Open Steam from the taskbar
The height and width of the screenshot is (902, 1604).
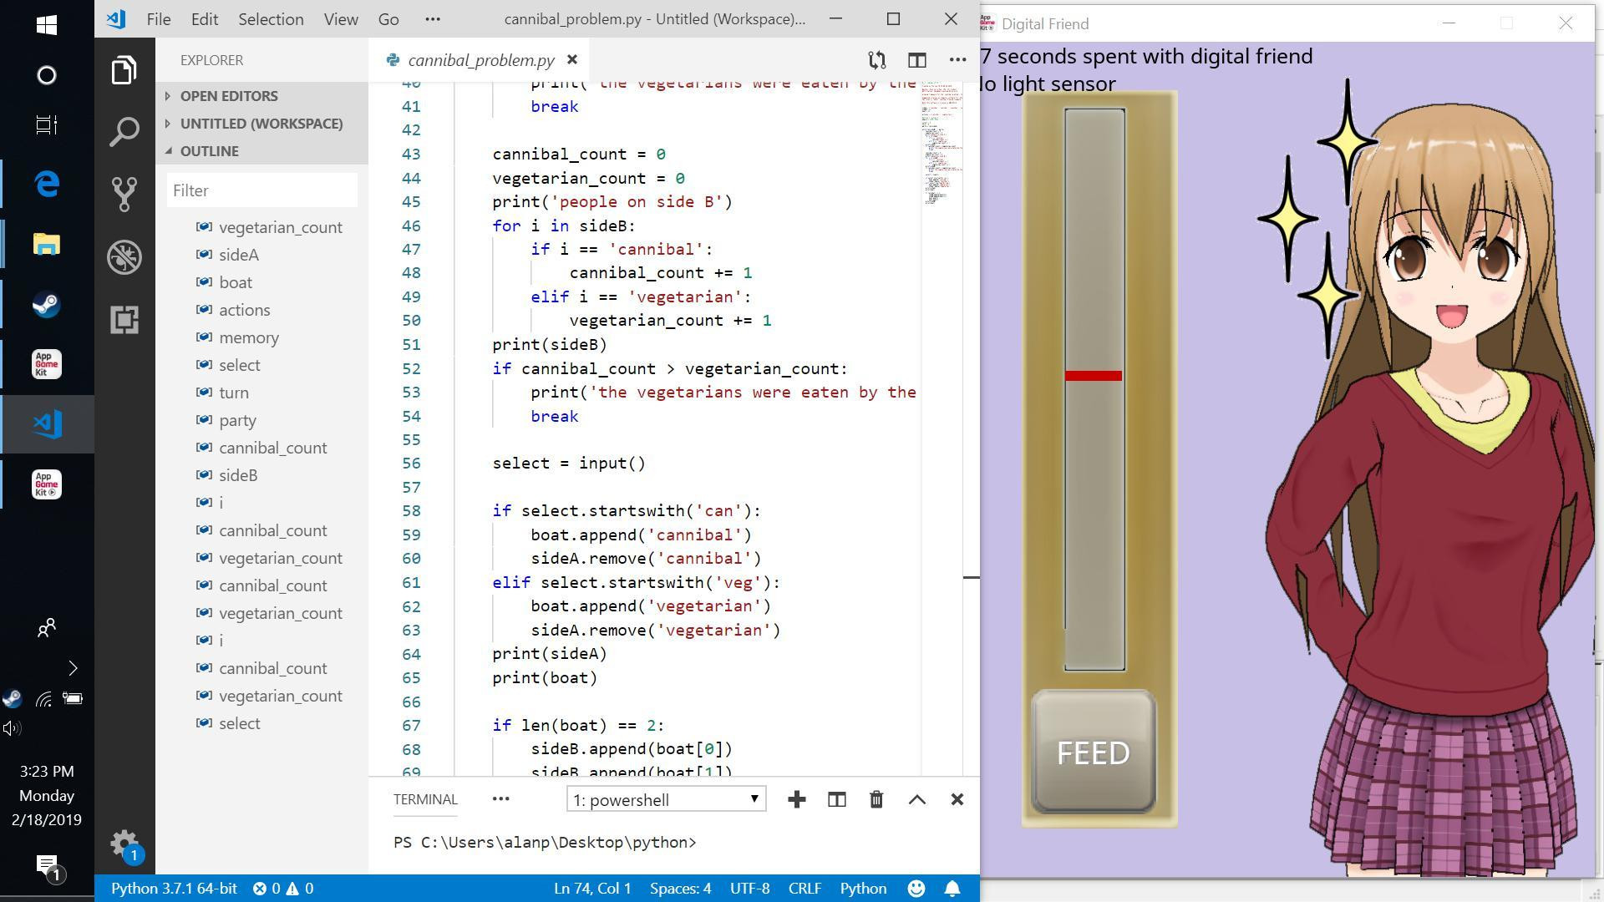(47, 305)
